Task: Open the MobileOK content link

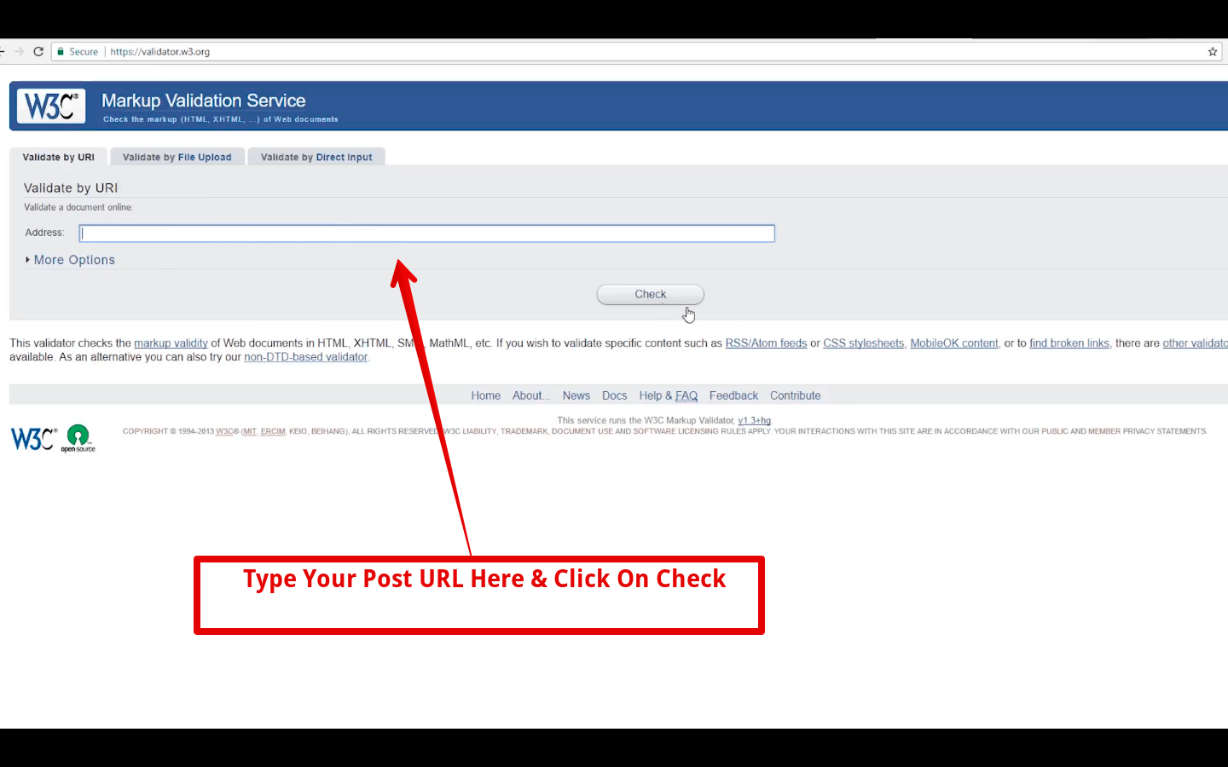Action: pos(954,343)
